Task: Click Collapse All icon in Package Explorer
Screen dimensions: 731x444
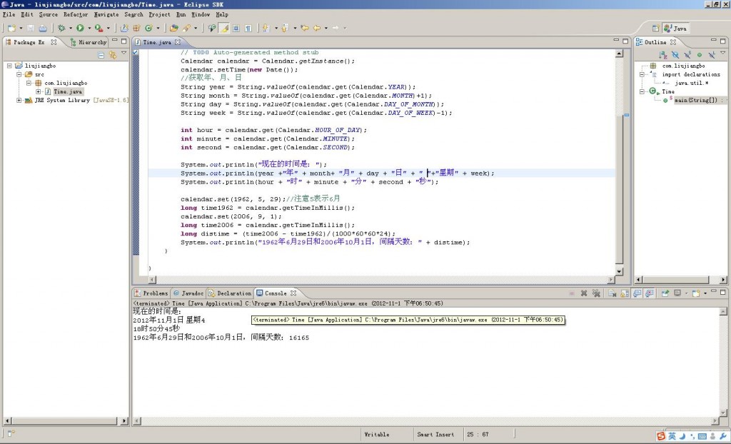Action: tap(101, 54)
